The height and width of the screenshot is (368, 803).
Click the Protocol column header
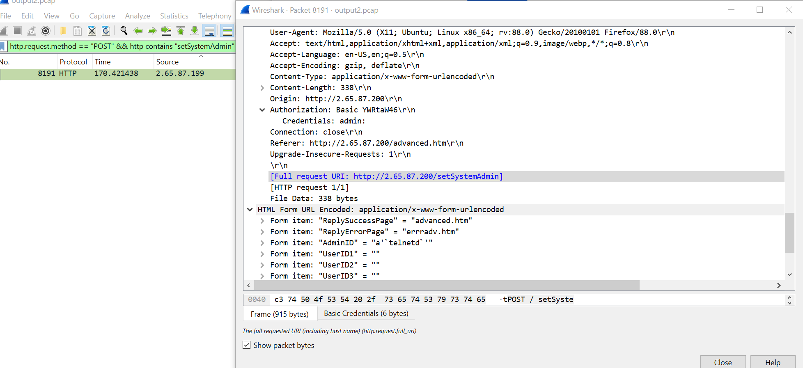(x=73, y=62)
